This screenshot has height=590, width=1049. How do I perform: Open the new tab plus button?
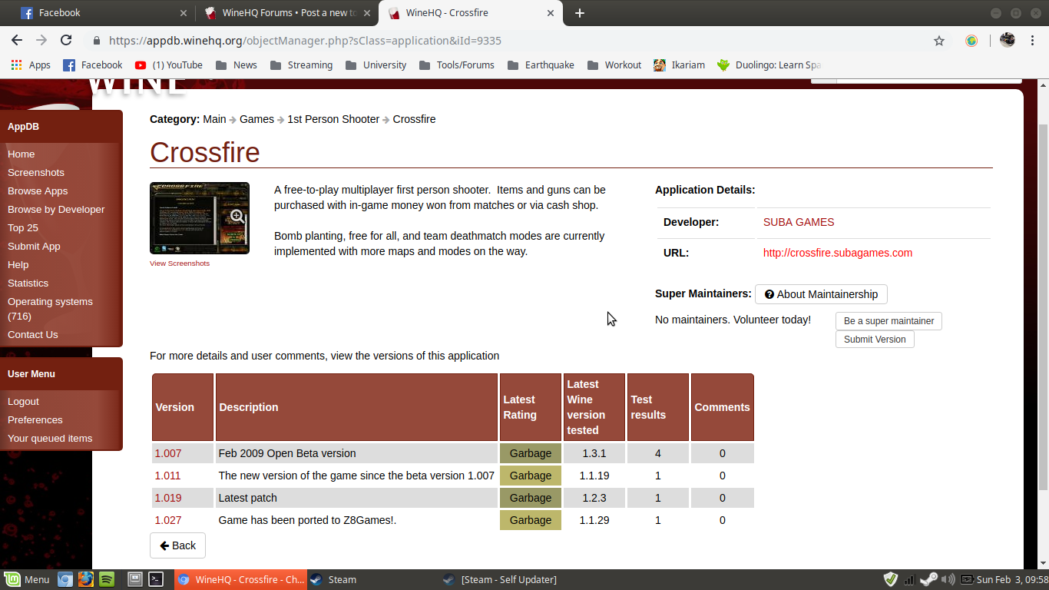[x=579, y=13]
